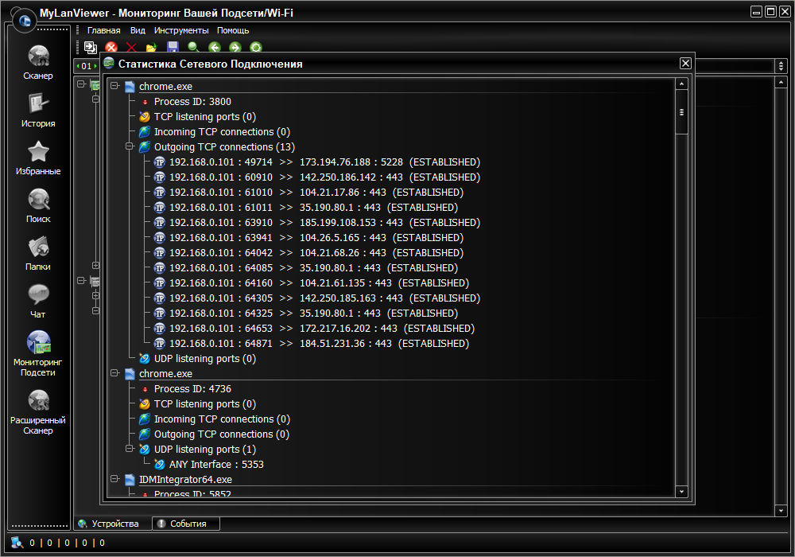Select the first TCP listening ports (0) row
Screen dimensions: 795x557
(205, 117)
